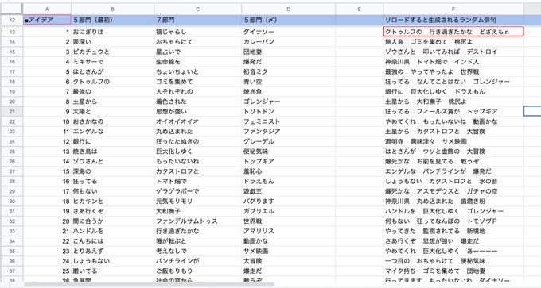Select the '人それぞれの' cell
This screenshot has width=541, height=288.
click(x=197, y=91)
